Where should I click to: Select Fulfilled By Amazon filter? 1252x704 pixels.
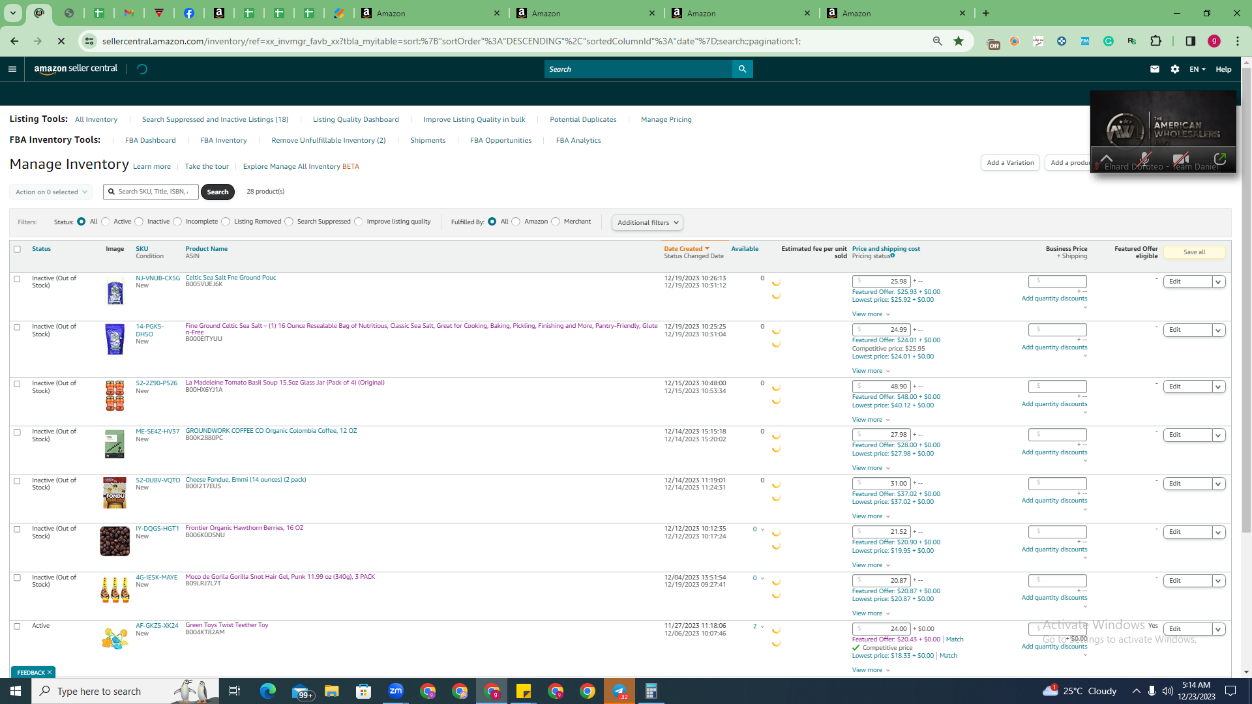click(x=516, y=222)
